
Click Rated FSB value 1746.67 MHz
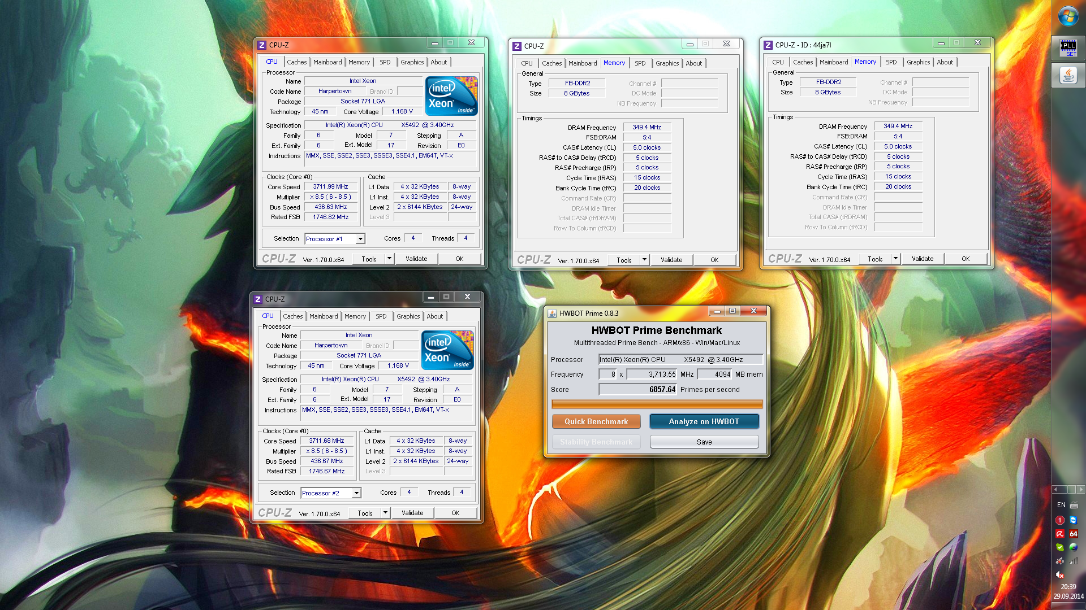(x=327, y=471)
